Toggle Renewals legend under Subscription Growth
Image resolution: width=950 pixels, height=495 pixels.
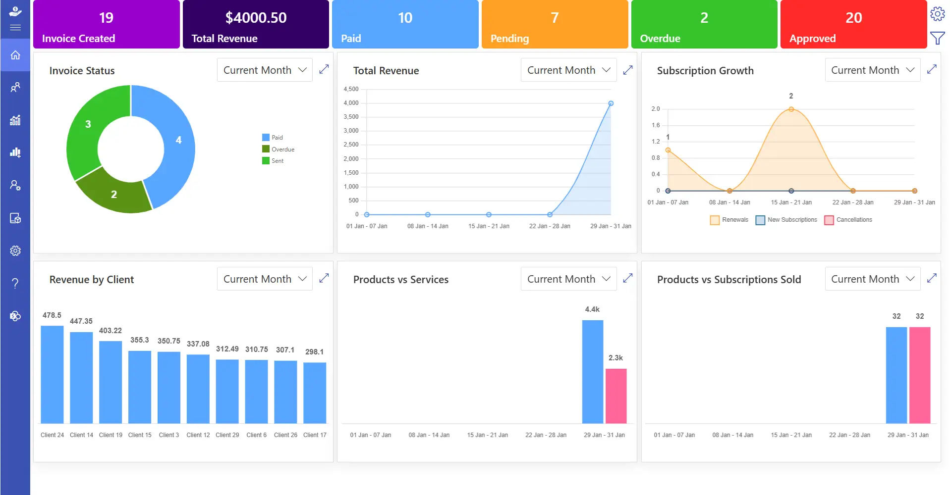coord(729,220)
